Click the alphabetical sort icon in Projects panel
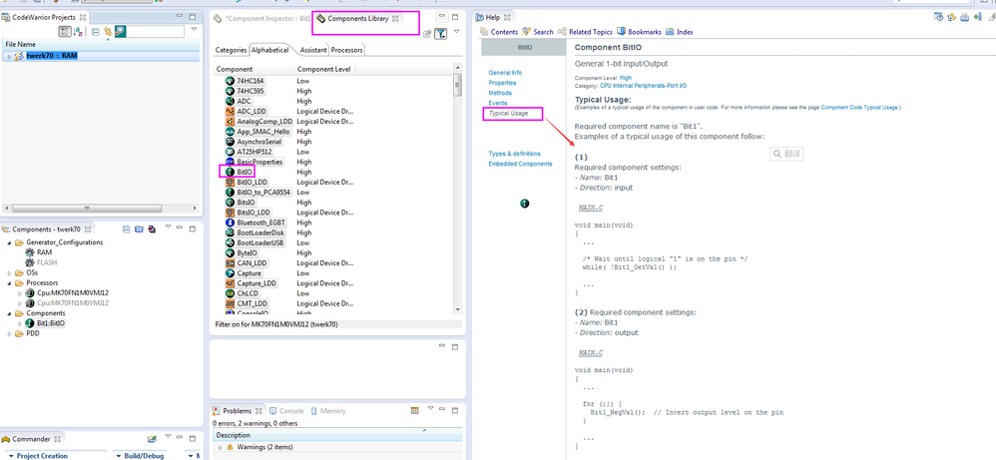This screenshot has width=996, height=460. [78, 31]
